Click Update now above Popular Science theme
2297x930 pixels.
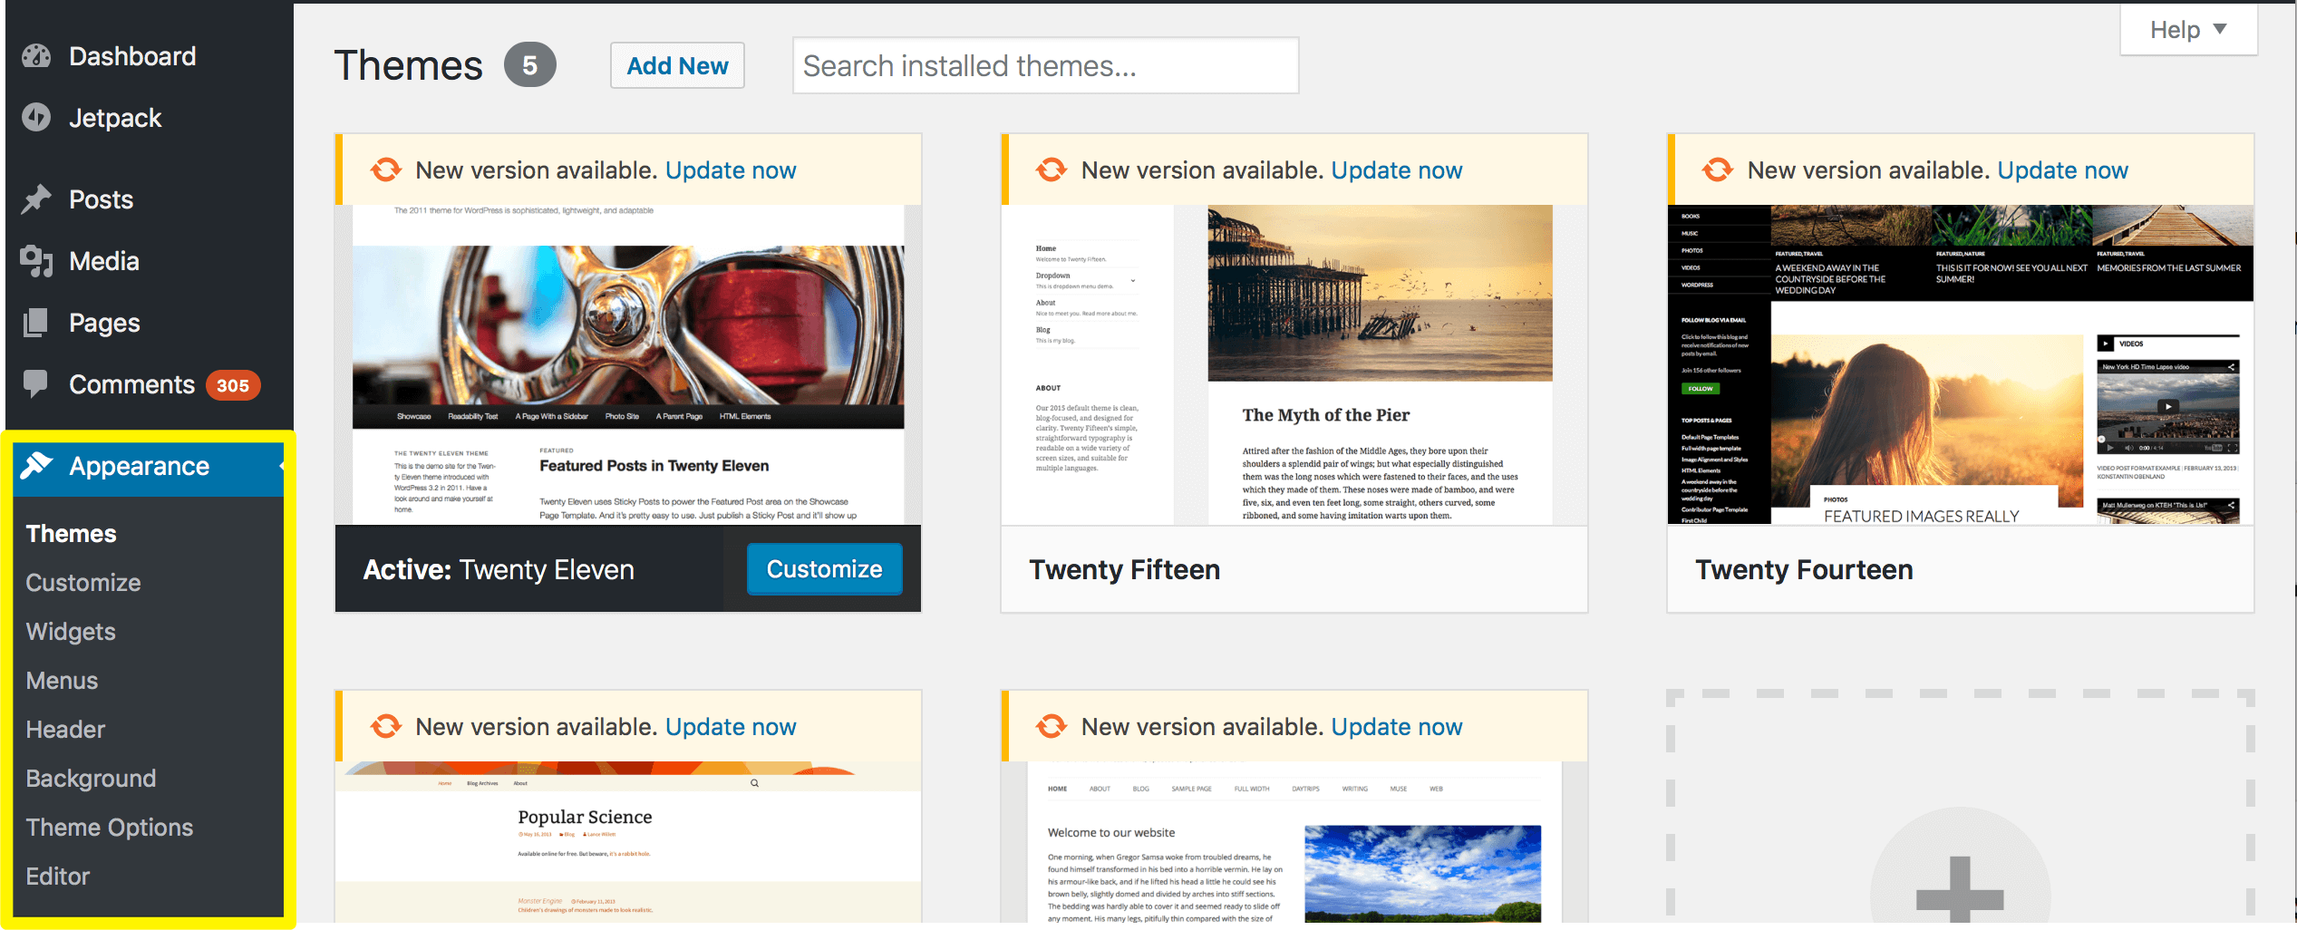(x=731, y=727)
